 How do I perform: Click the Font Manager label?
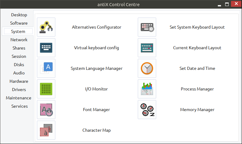(97, 110)
